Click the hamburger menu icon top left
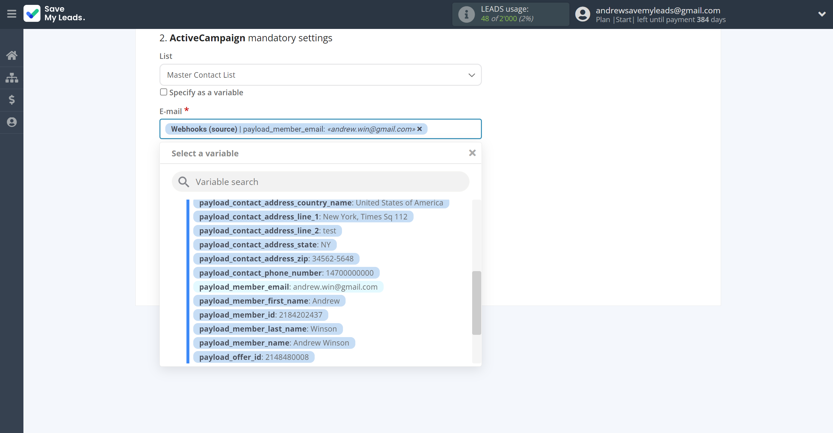 (x=12, y=14)
